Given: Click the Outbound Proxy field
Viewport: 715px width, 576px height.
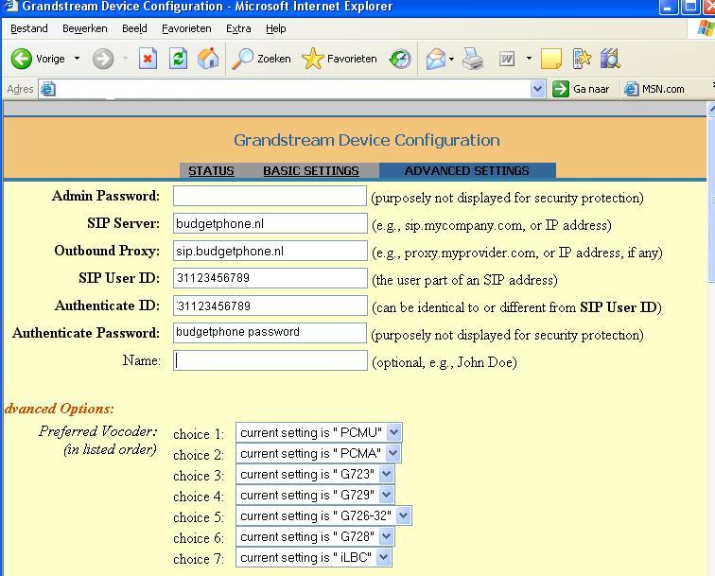Looking at the screenshot, I should pyautogui.click(x=270, y=251).
